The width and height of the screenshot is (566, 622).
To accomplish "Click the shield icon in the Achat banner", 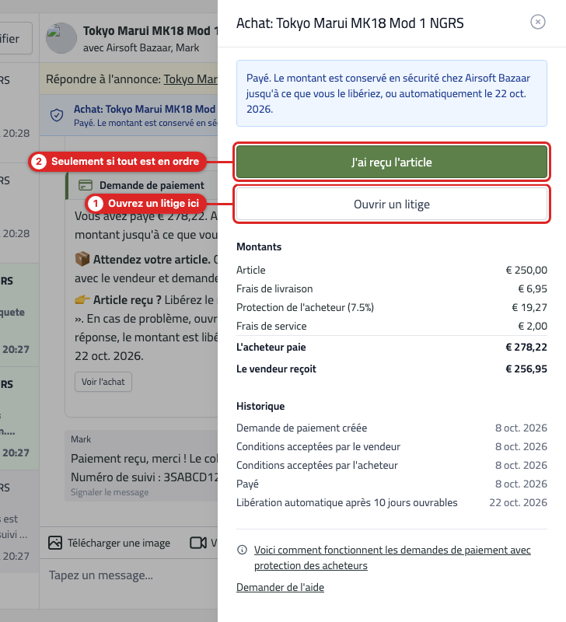I will [x=57, y=115].
